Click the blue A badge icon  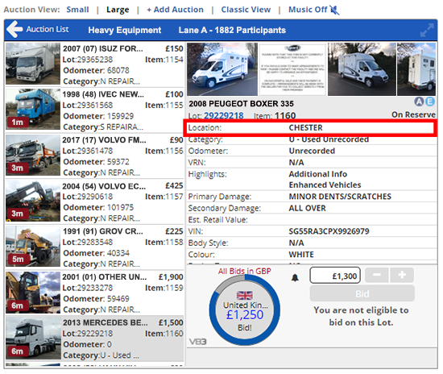(x=419, y=102)
